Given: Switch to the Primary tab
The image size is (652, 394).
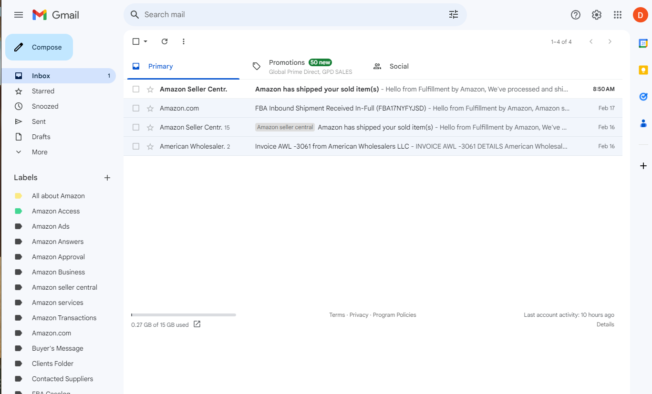Looking at the screenshot, I should (183, 67).
